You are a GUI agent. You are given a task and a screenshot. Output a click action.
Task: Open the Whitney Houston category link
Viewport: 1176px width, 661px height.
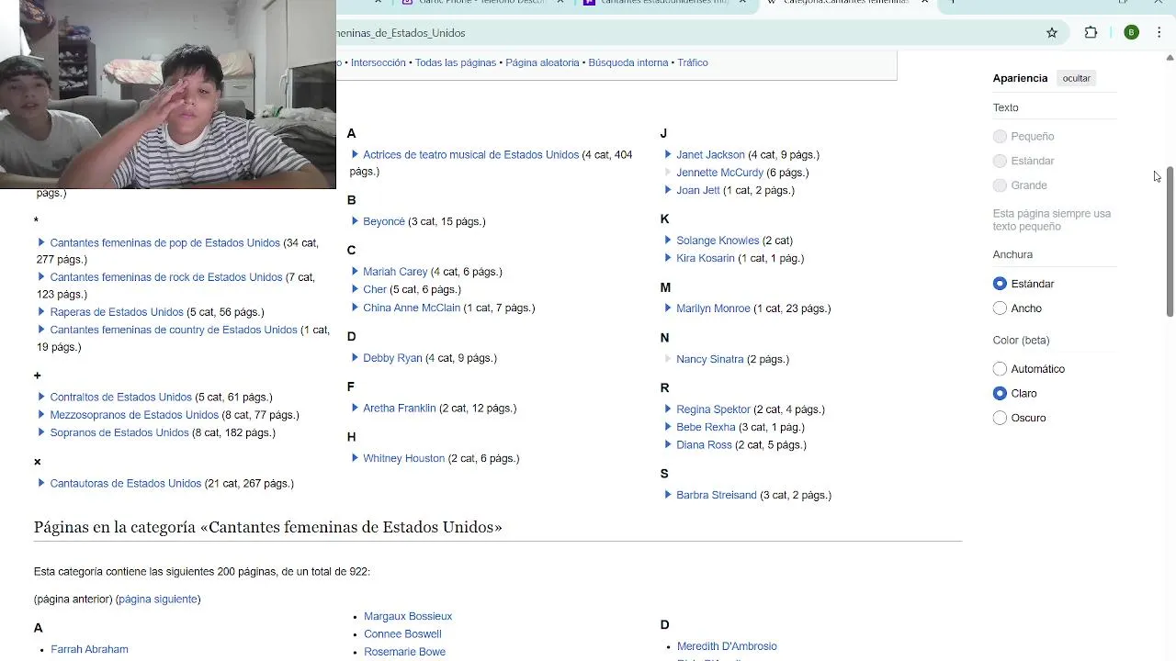coord(403,458)
